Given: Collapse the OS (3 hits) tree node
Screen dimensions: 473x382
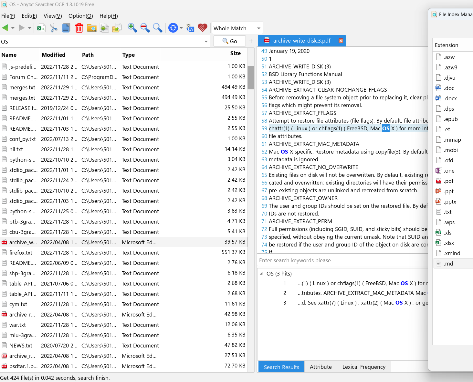Looking at the screenshot, I should [261, 274].
